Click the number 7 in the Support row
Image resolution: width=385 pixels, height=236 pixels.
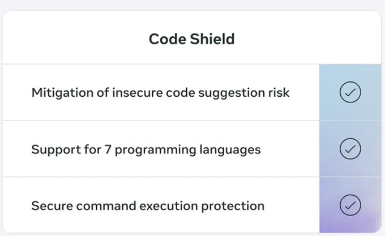108,149
